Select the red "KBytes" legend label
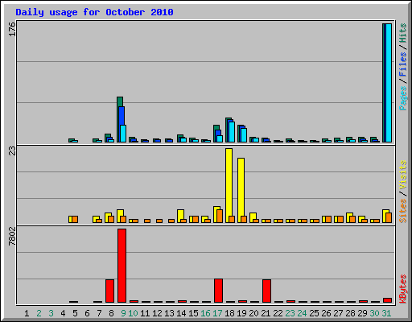The width and height of the screenshot is (412, 322). point(402,289)
